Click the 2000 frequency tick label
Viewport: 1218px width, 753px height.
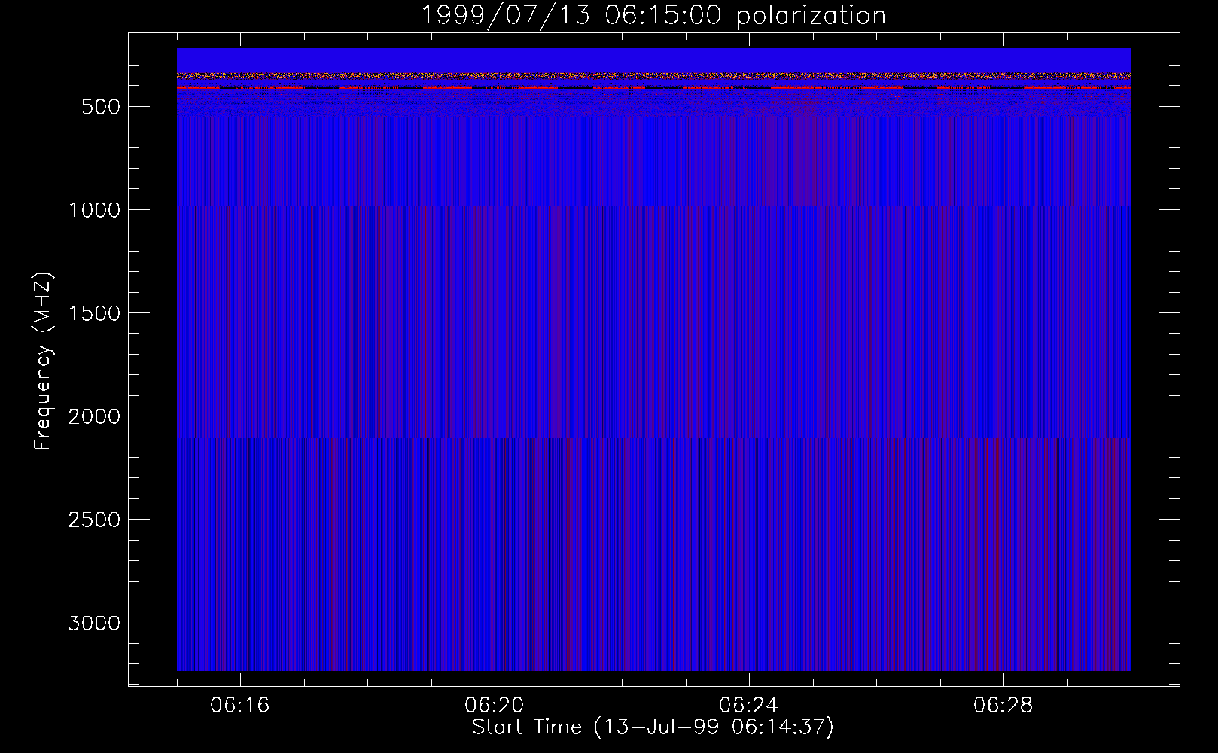pyautogui.click(x=94, y=416)
